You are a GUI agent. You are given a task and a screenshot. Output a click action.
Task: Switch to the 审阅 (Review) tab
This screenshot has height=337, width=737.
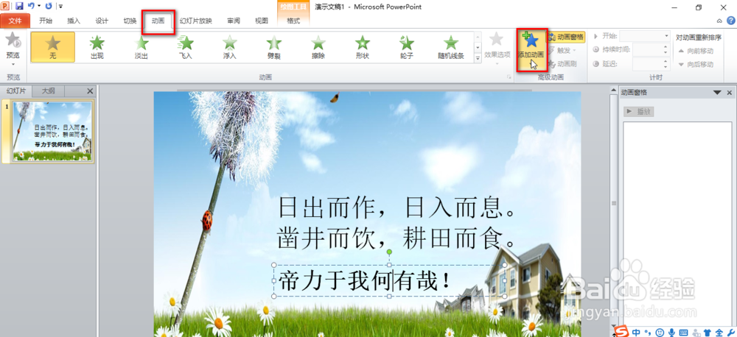point(234,21)
